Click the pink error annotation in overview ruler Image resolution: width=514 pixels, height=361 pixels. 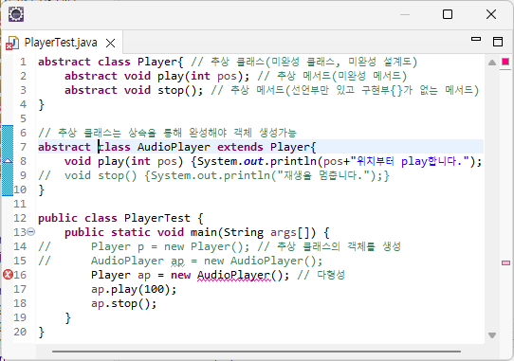[x=505, y=262]
